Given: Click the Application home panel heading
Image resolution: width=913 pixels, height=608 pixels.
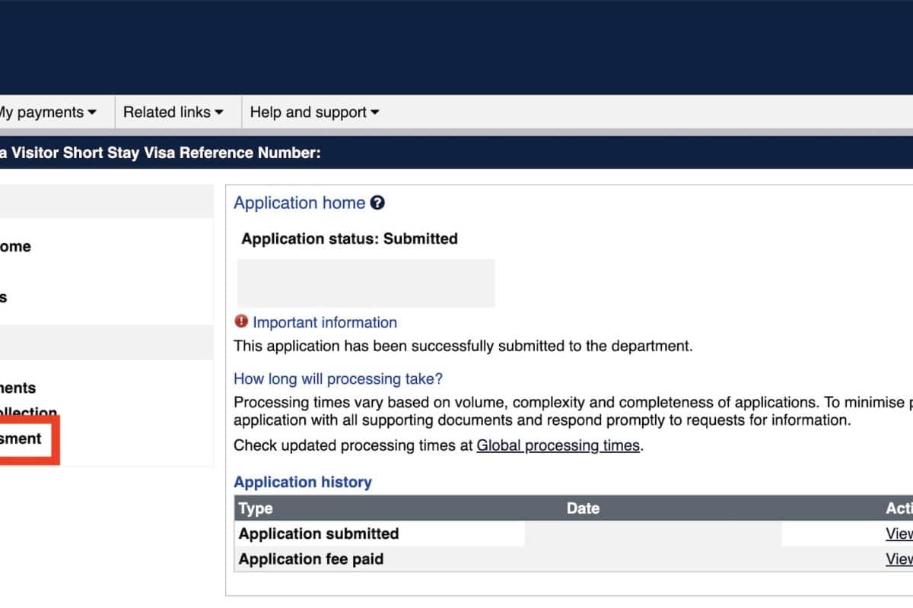Looking at the screenshot, I should [299, 203].
